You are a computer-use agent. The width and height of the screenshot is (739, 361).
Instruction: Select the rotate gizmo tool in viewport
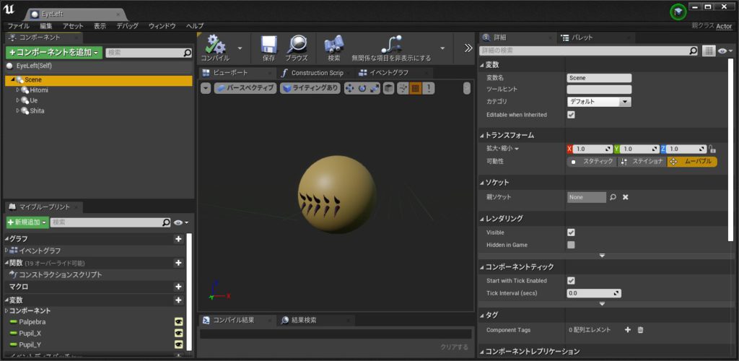pyautogui.click(x=362, y=88)
